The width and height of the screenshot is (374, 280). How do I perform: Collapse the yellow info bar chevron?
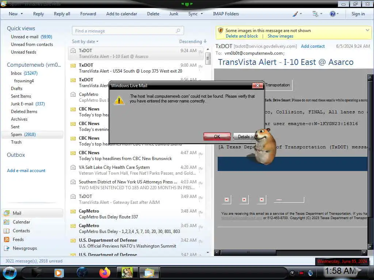(367, 30)
